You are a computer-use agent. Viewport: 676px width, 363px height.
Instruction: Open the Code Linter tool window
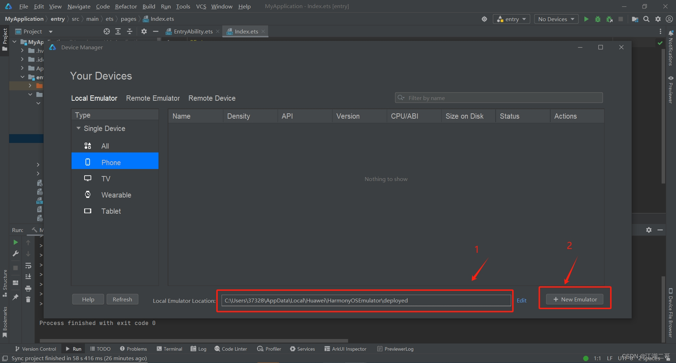tap(231, 349)
